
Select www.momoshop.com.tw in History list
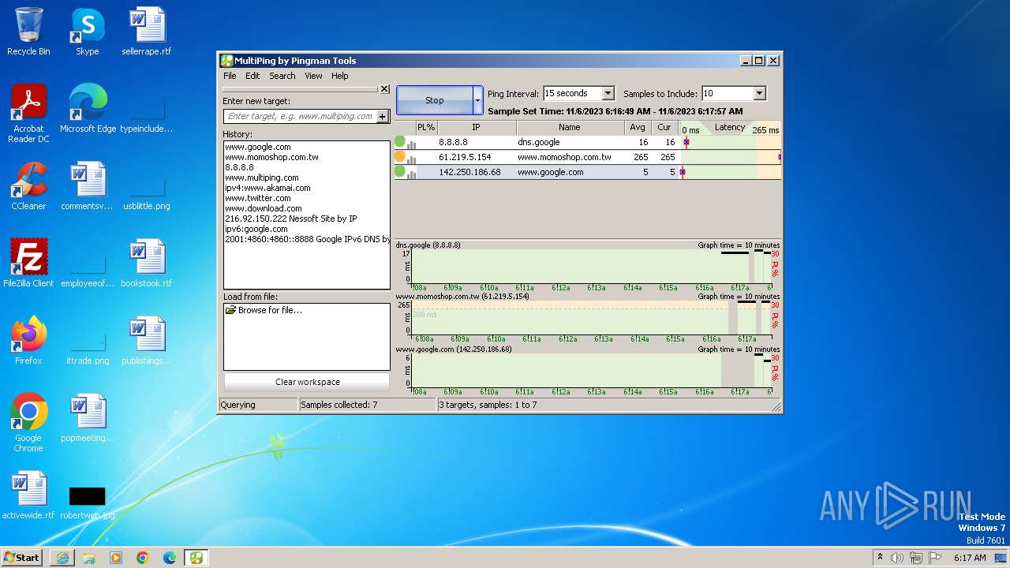pos(271,157)
